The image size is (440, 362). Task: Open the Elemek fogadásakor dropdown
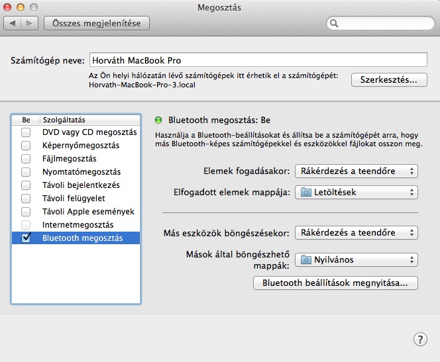tap(357, 171)
